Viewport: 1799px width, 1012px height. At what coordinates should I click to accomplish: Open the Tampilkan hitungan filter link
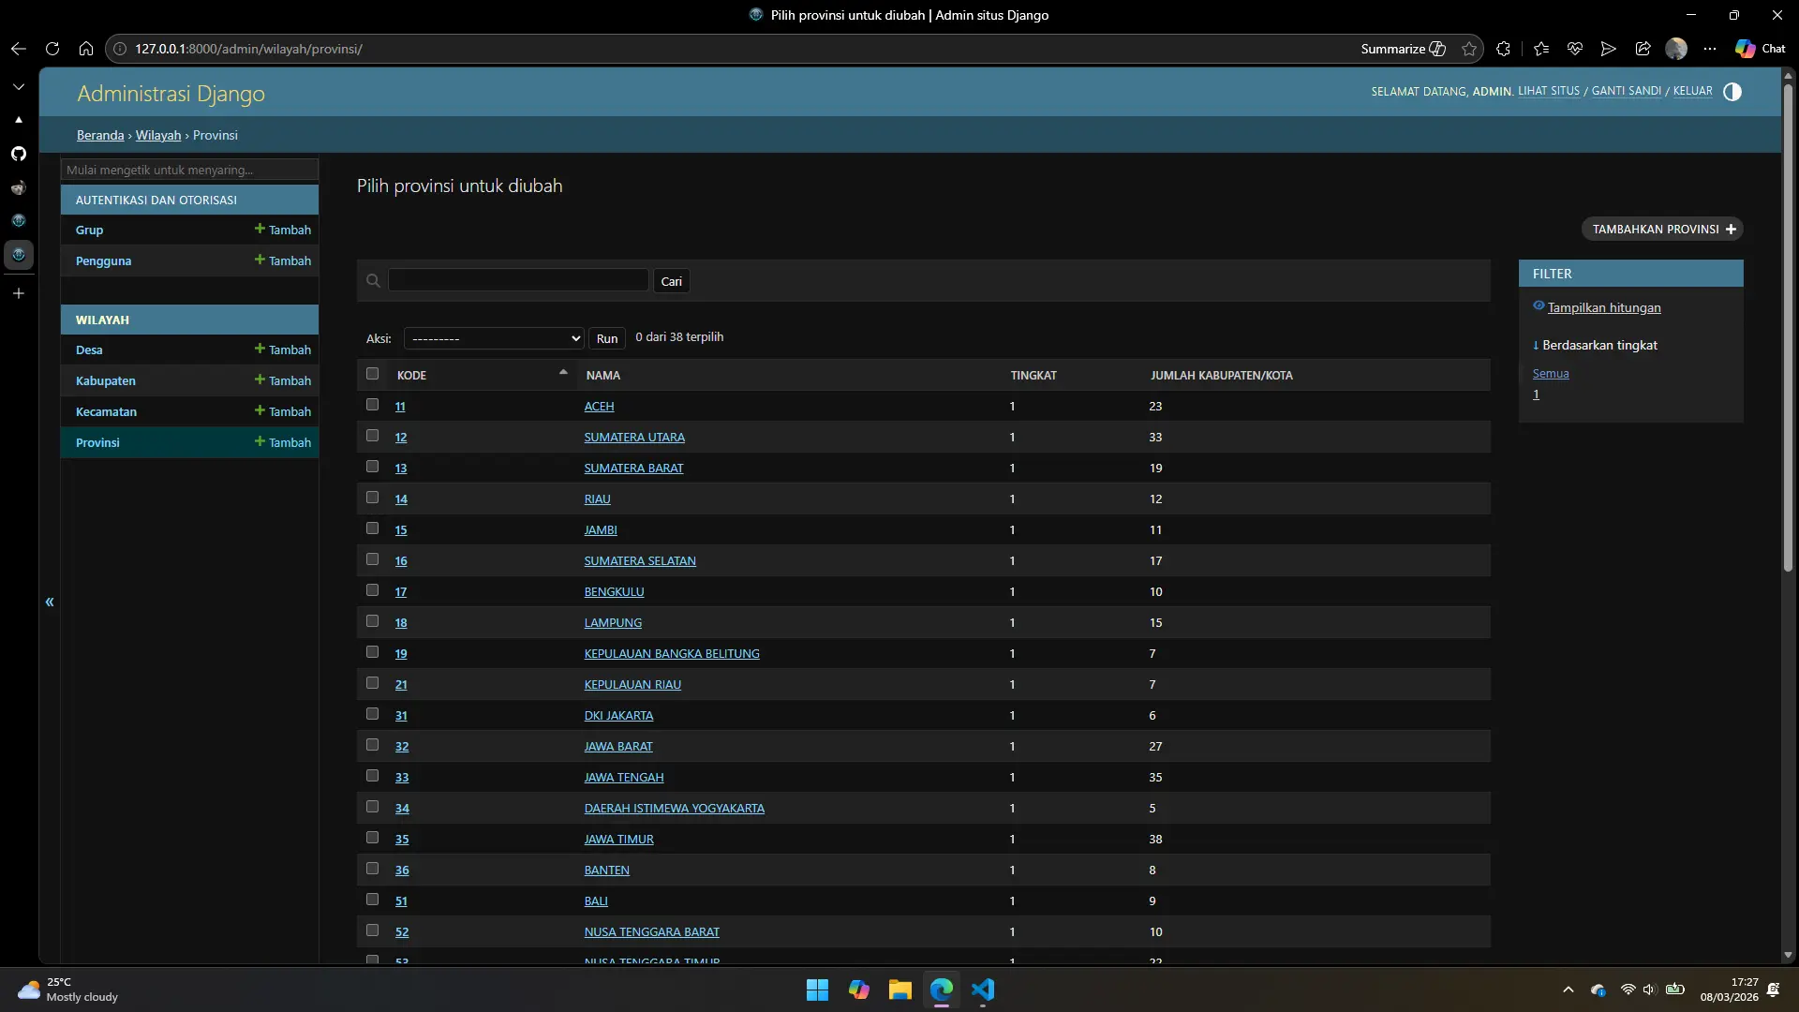(1603, 307)
